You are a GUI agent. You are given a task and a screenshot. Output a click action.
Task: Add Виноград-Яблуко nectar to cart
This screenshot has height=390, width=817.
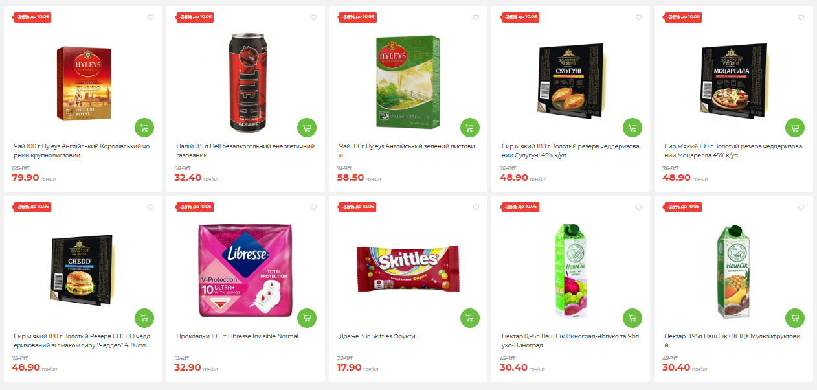(632, 318)
